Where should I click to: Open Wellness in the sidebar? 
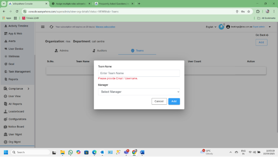(14, 57)
